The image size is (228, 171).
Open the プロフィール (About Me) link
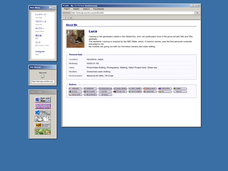41,22
